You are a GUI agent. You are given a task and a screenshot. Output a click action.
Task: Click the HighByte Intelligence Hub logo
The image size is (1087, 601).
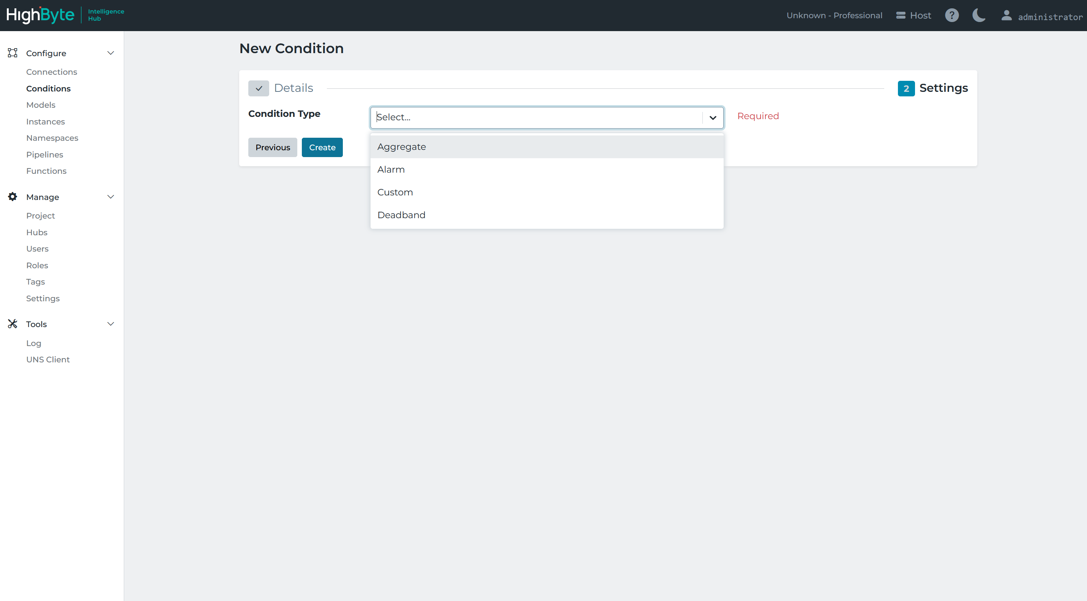tap(65, 15)
